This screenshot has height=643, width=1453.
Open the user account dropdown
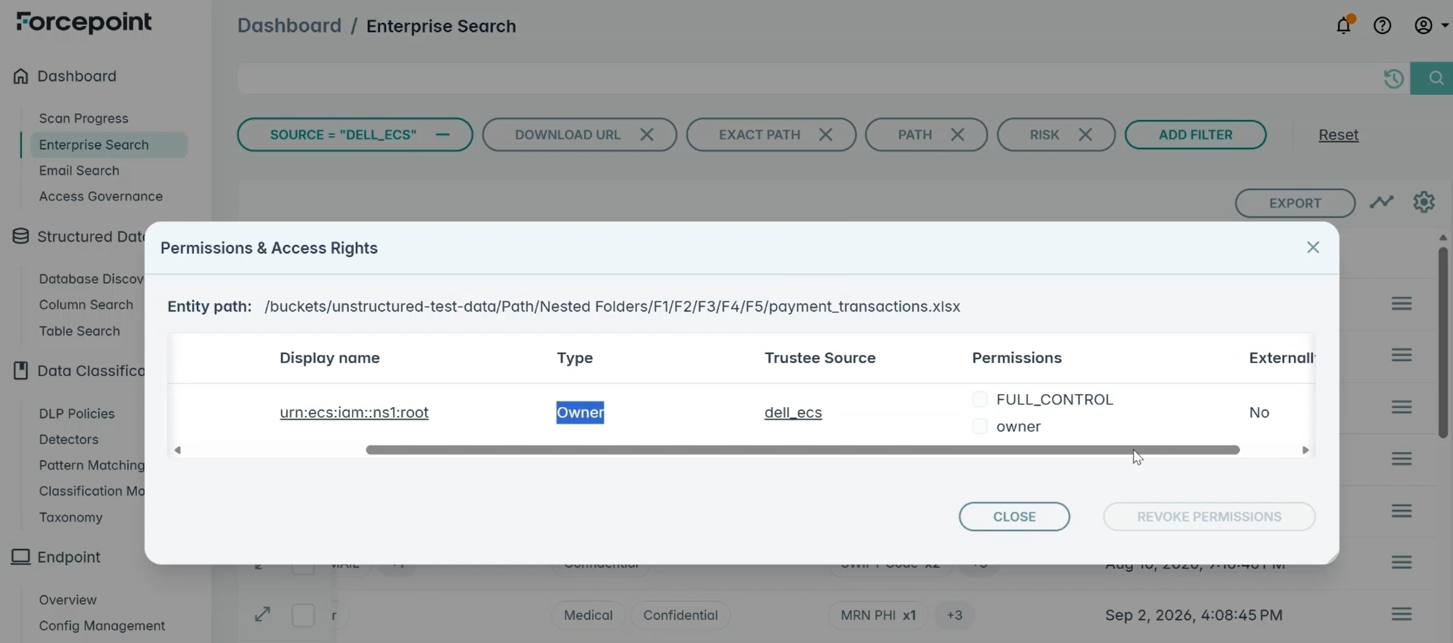pyautogui.click(x=1431, y=25)
